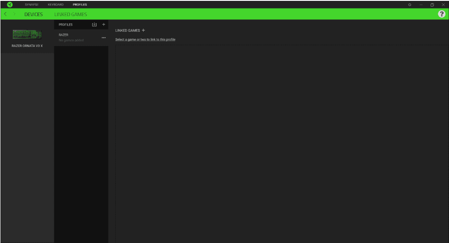Select the Profiles top tab
Image resolution: width=449 pixels, height=243 pixels.
(80, 4)
